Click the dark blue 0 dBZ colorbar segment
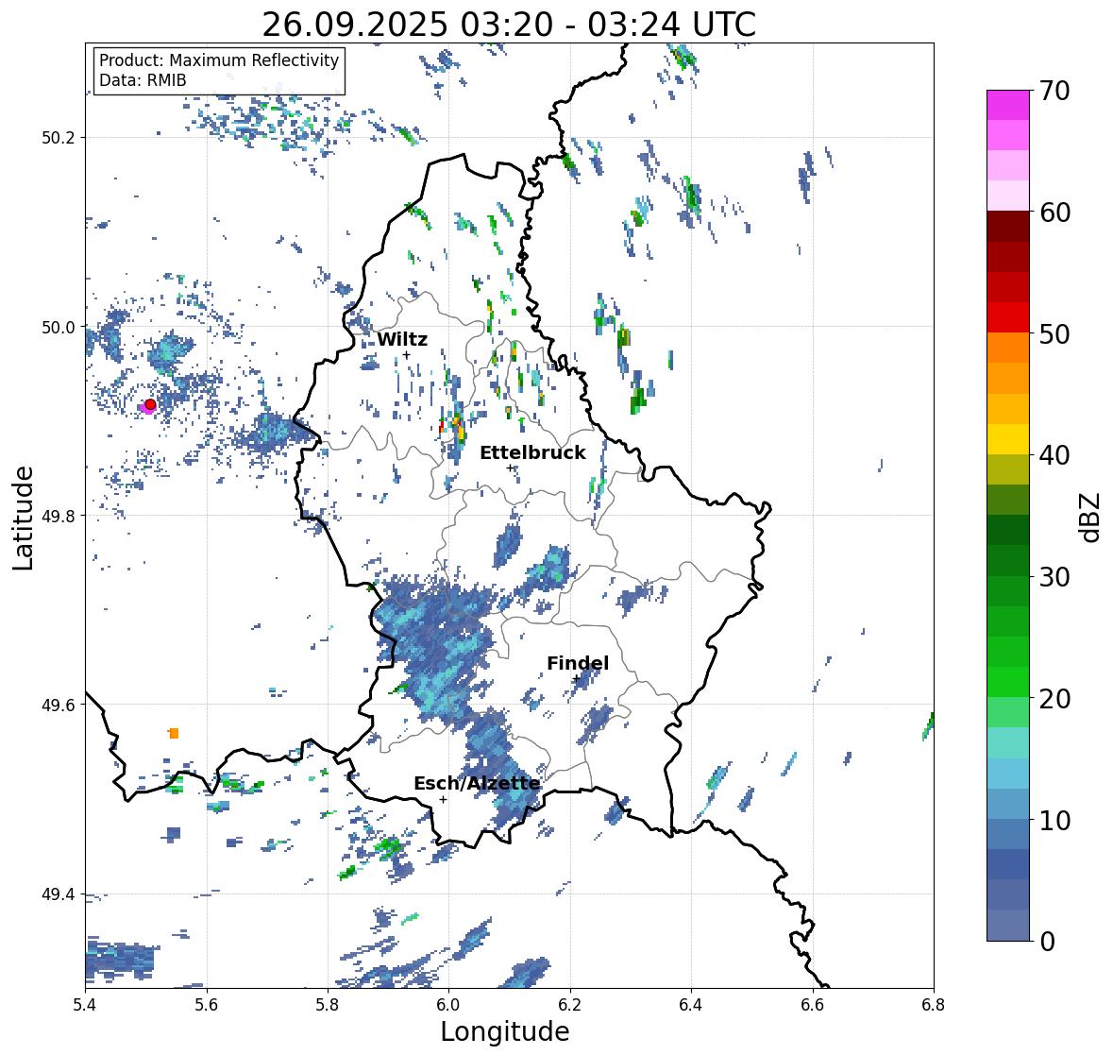 [x=1008, y=925]
